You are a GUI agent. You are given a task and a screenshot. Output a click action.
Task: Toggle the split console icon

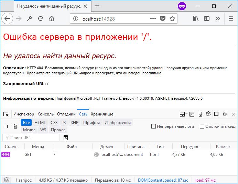pos(192,114)
